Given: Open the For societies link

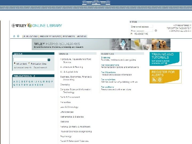Looking at the screenshot, I should click(x=108, y=79).
